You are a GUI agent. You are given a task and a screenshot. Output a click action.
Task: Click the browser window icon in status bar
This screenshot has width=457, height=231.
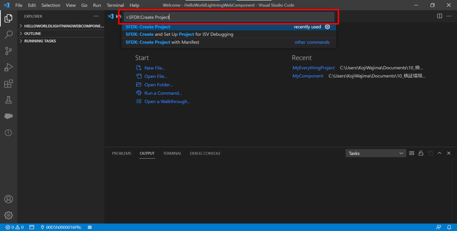pyautogui.click(x=32, y=227)
